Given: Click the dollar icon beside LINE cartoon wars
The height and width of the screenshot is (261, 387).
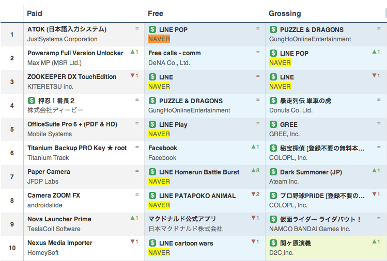Looking at the screenshot, I should pos(152,243).
